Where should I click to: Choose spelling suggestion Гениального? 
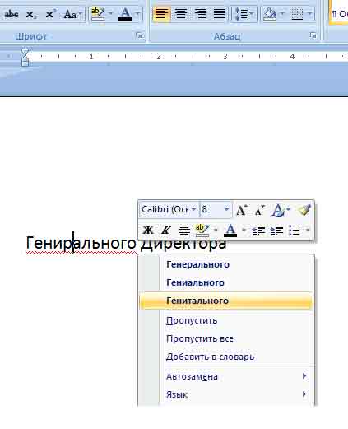coord(226,282)
